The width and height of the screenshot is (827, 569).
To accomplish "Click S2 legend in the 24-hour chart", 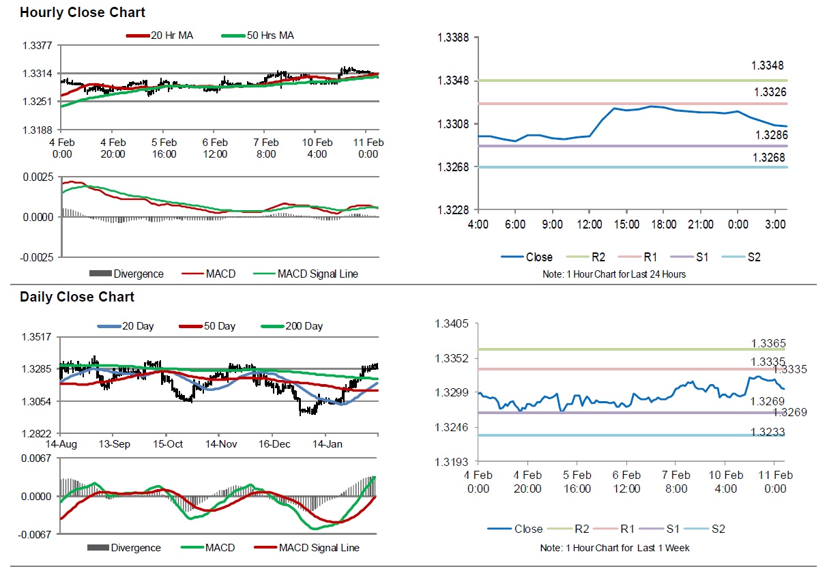I will (x=741, y=257).
